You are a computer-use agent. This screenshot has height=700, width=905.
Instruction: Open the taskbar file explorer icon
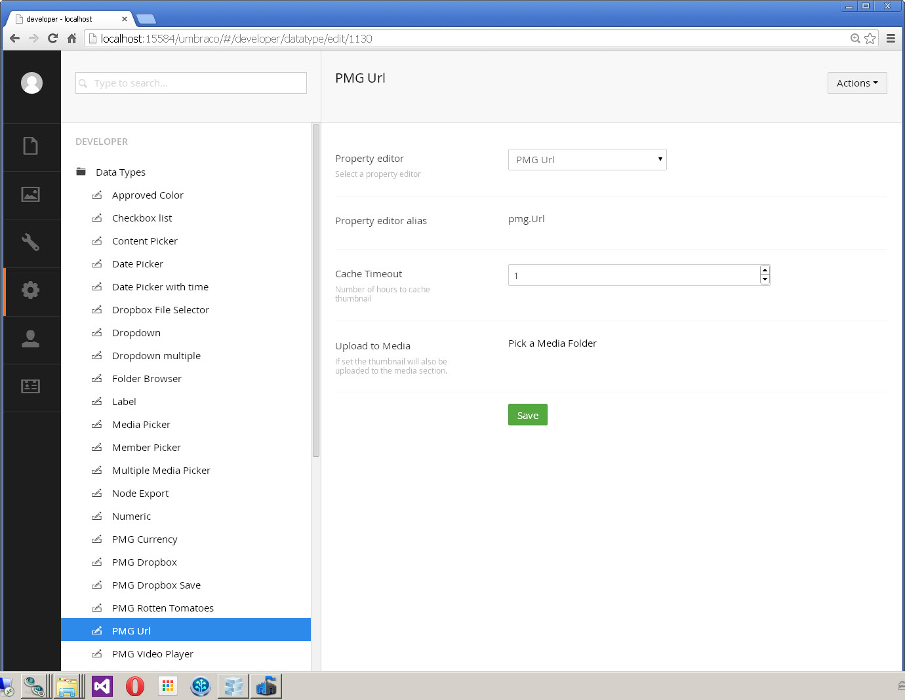(x=67, y=686)
